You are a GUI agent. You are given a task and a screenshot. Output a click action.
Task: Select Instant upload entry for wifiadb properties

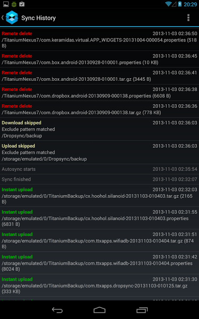tap(100, 263)
